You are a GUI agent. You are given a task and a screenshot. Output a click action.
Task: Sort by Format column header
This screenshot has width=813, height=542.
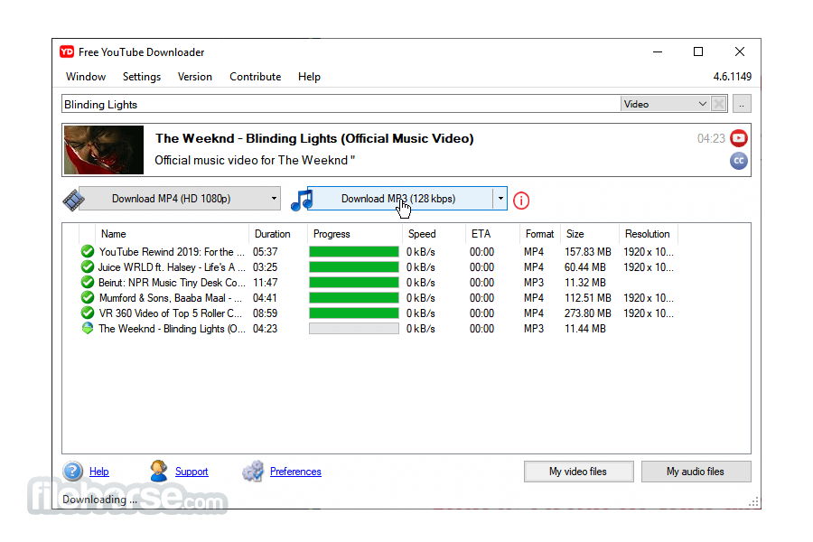[539, 234]
